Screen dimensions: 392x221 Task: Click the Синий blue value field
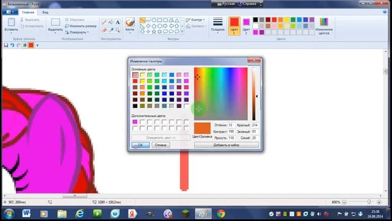coord(255,138)
